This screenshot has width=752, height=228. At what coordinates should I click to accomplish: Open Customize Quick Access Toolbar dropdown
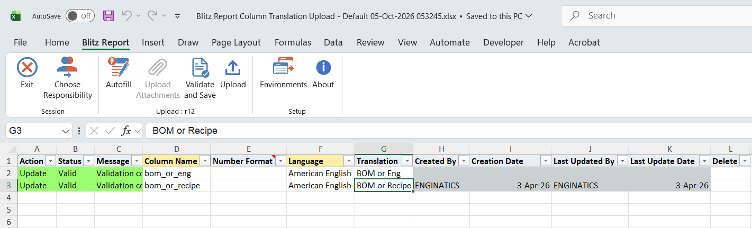point(177,16)
